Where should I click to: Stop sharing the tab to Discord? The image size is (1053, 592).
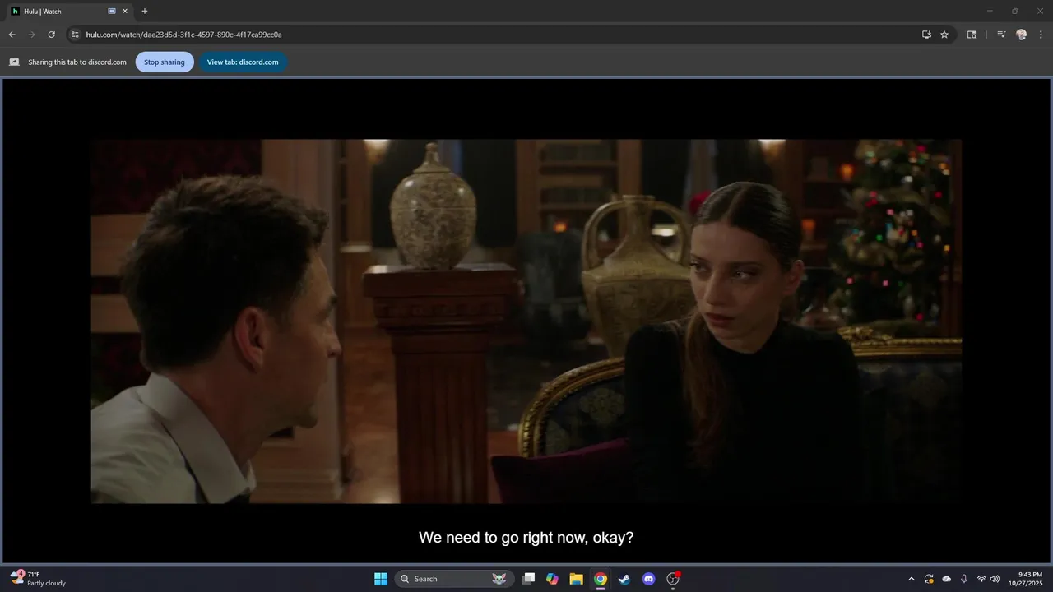tap(165, 62)
